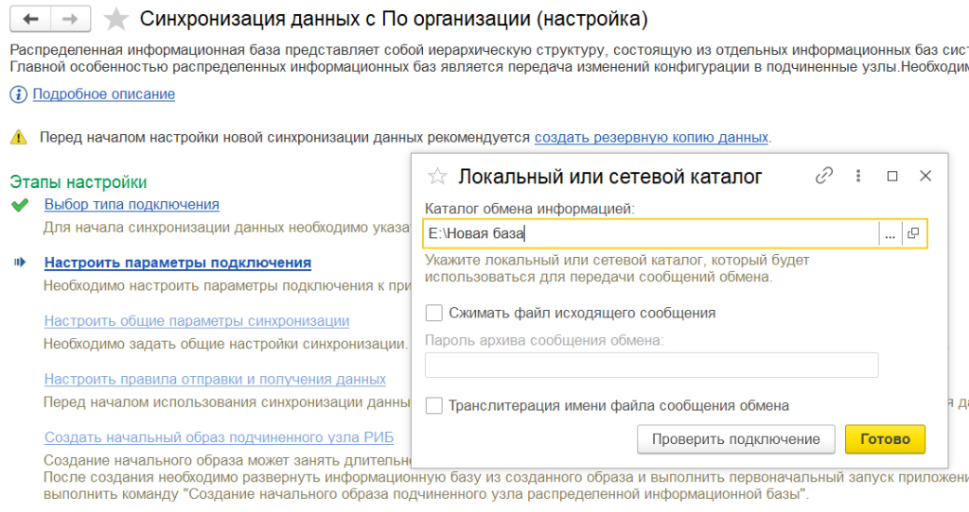The height and width of the screenshot is (512, 969).
Task: Add main page to favorites star
Action: click(116, 19)
